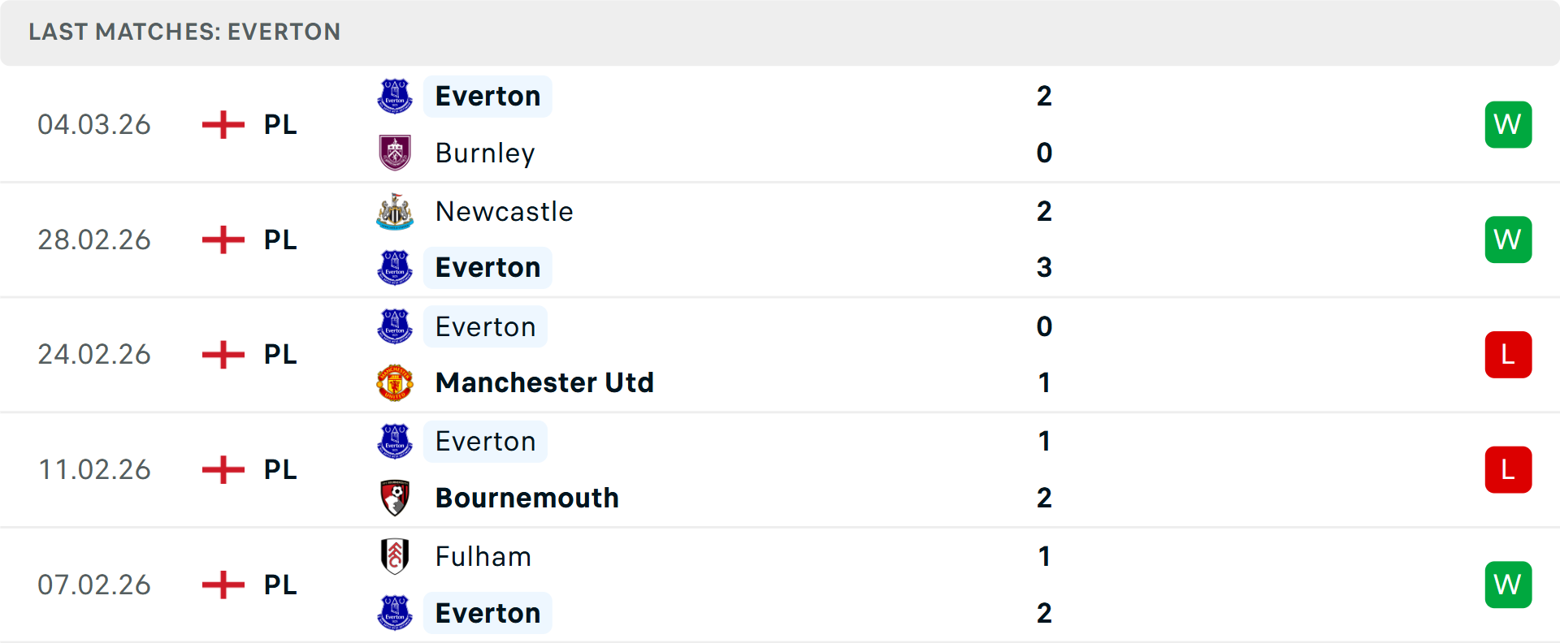Select the Everton badge in the Fulham row
The height and width of the screenshot is (643, 1560).
[395, 613]
